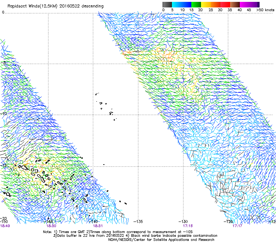Click the legend label '40'
276x242 pixels.
(x=239, y=10)
